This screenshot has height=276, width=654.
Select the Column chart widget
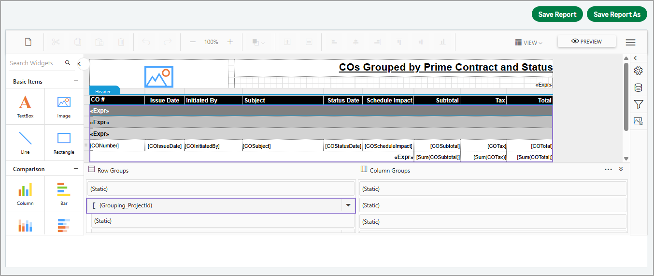(25, 194)
